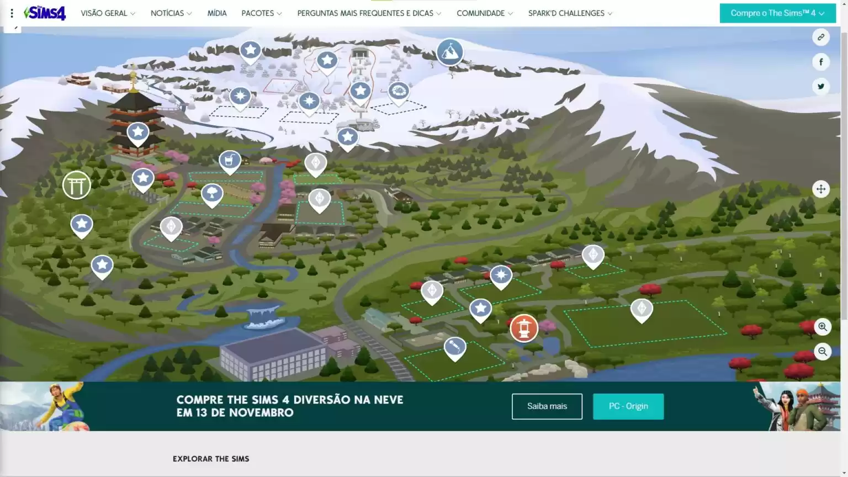
Task: Click the Saiba mais button
Action: pos(547,406)
